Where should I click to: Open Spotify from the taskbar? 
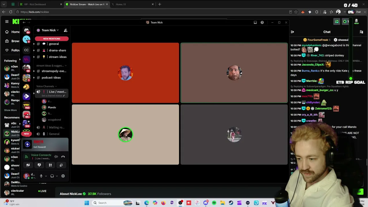pyautogui.click(x=214, y=203)
